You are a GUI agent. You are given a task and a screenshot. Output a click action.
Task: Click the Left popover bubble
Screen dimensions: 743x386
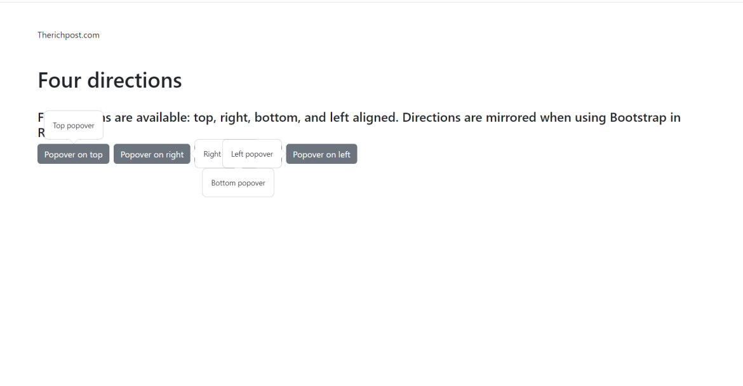tap(251, 153)
